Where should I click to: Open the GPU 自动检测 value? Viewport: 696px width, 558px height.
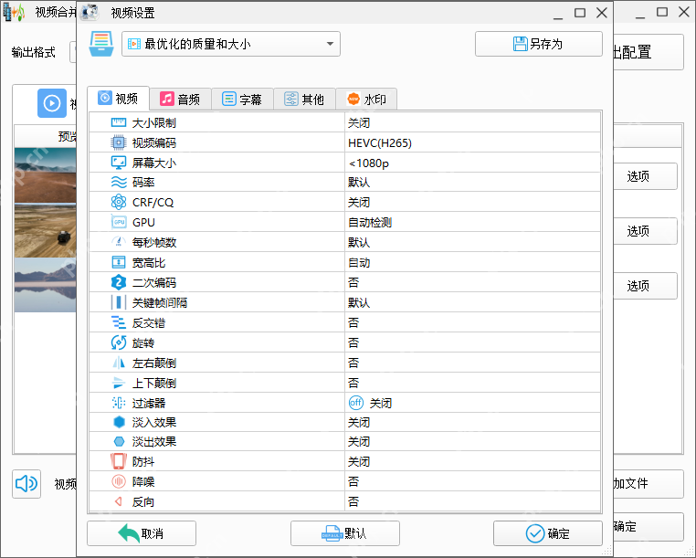click(473, 222)
